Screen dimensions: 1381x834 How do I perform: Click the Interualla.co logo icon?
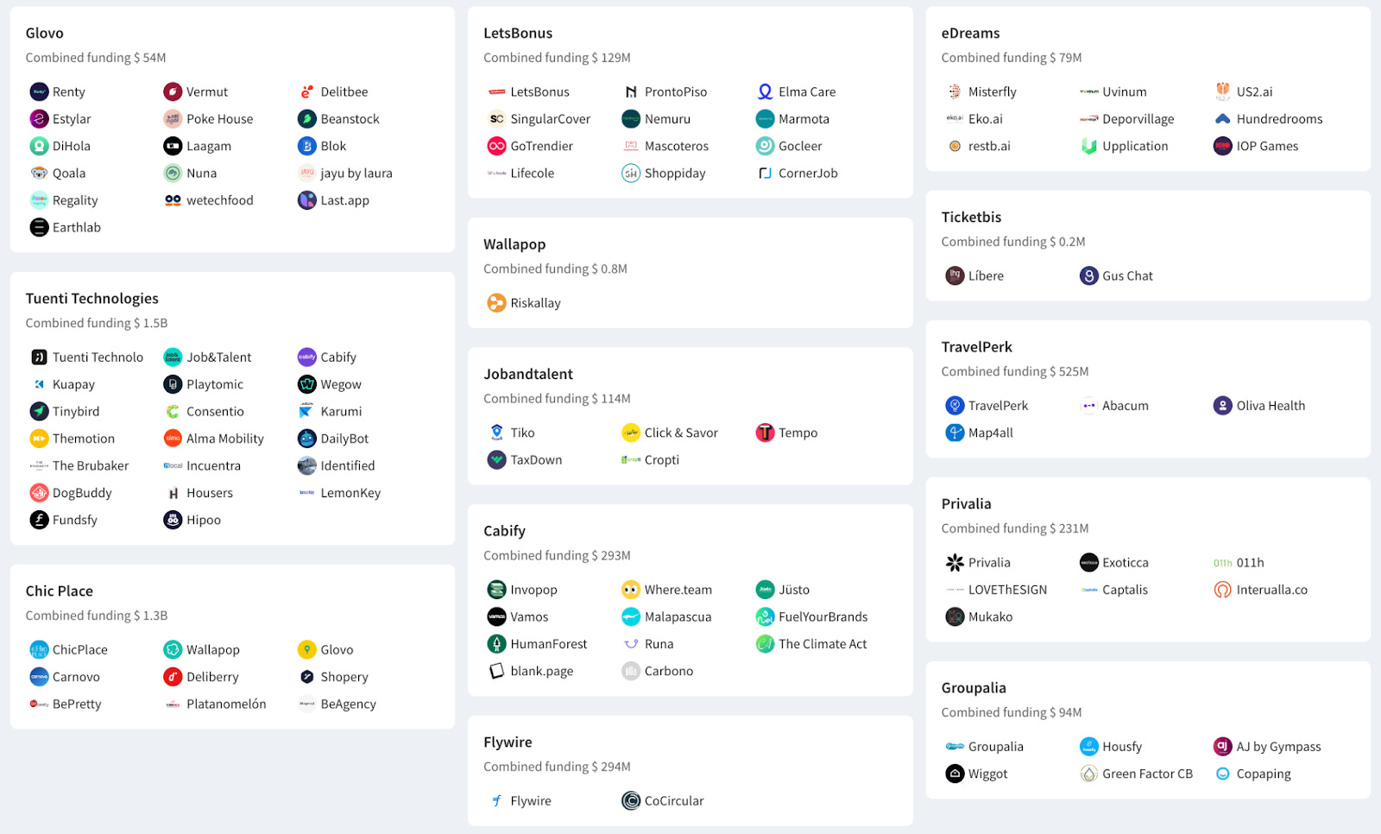coord(1223,590)
